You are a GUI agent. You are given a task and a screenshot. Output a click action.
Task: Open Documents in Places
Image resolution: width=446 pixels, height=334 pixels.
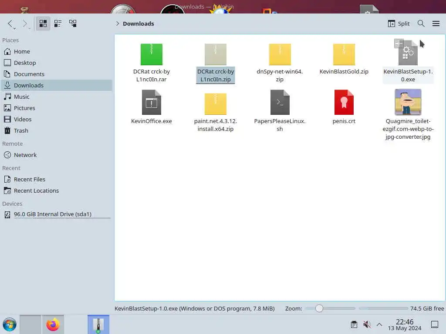[x=56, y=74]
